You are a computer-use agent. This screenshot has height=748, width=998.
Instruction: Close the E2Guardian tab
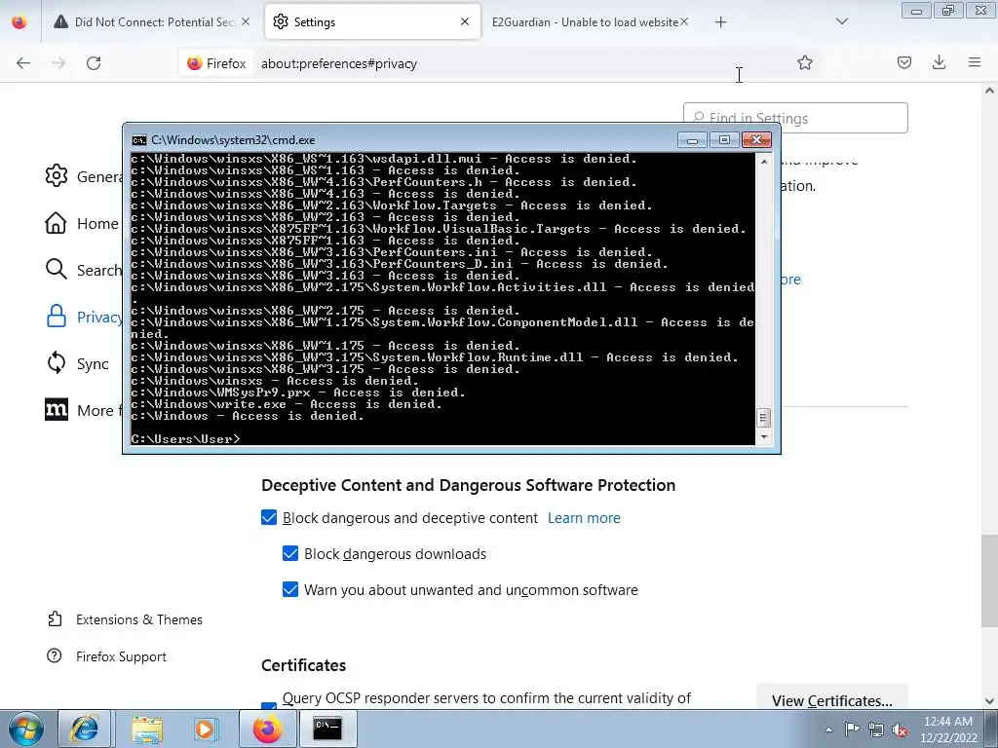point(684,21)
